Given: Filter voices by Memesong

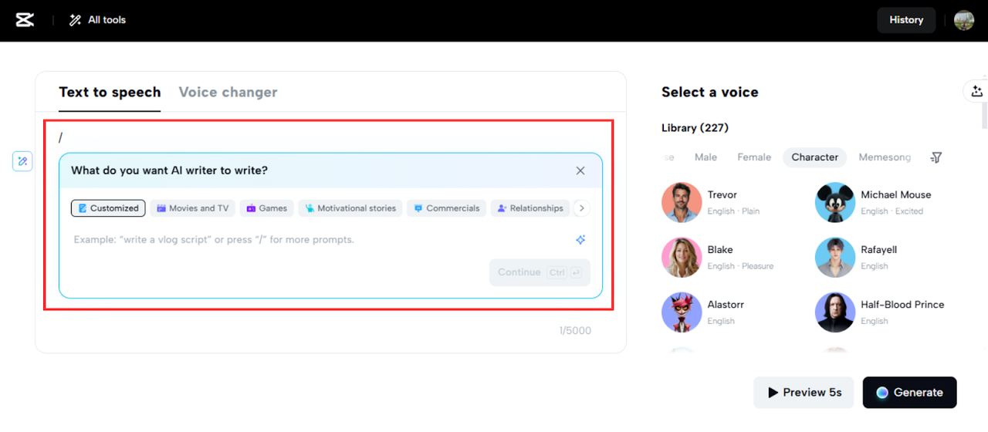Looking at the screenshot, I should [x=885, y=157].
